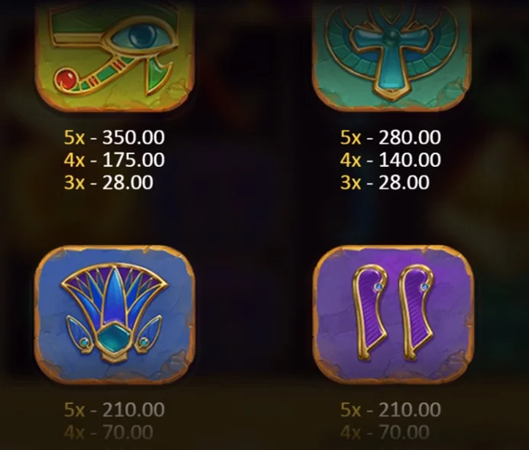Viewport: 529px width, 450px height.
Task: Click the left purple feather
Action: [x=369, y=312]
